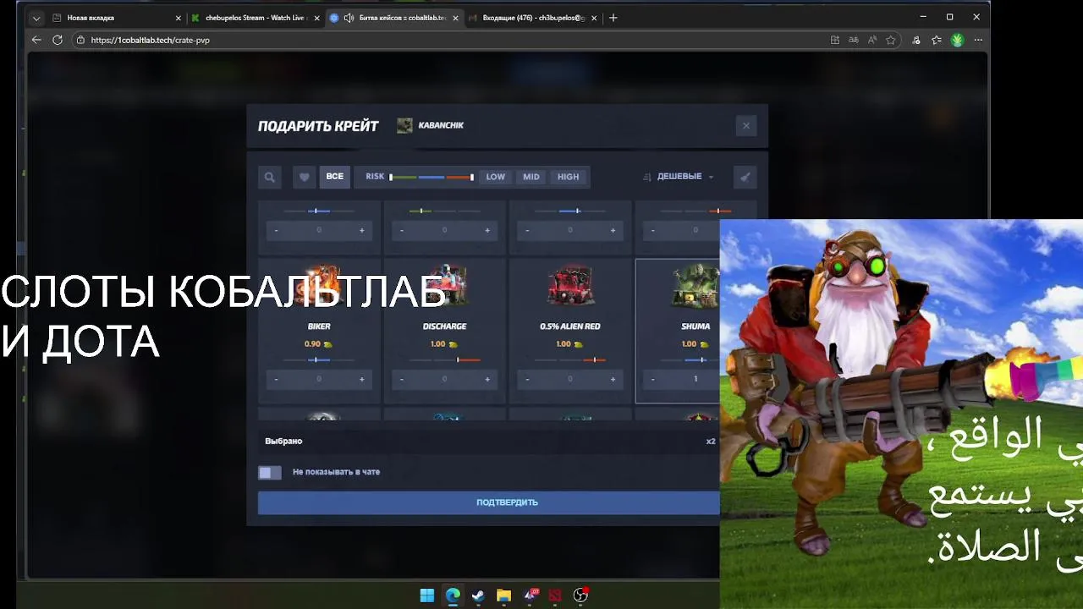Decrease SHUMA crate quantity with minus
The width and height of the screenshot is (1083, 609).
pyautogui.click(x=652, y=379)
